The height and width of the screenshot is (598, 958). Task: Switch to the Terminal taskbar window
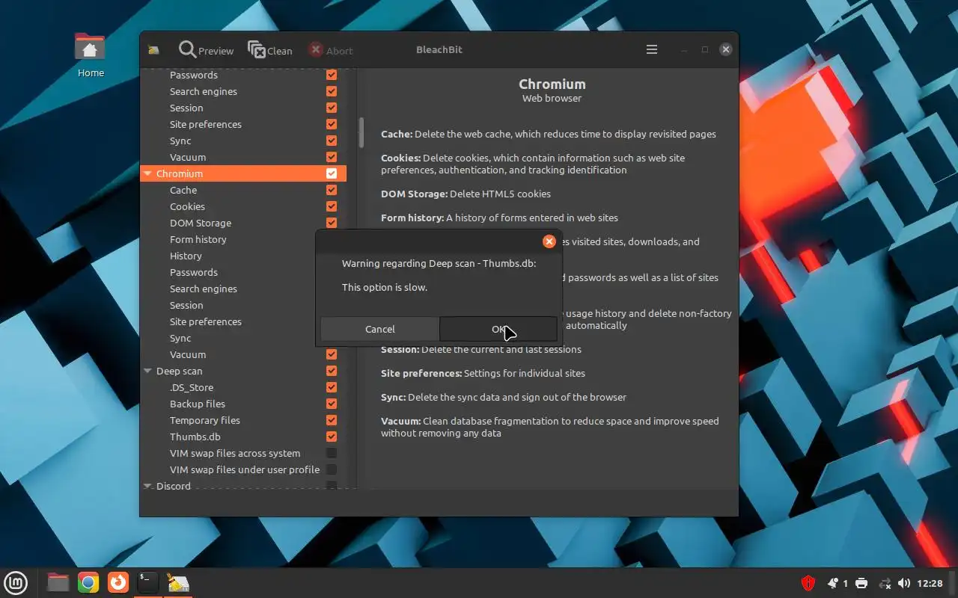click(x=148, y=582)
